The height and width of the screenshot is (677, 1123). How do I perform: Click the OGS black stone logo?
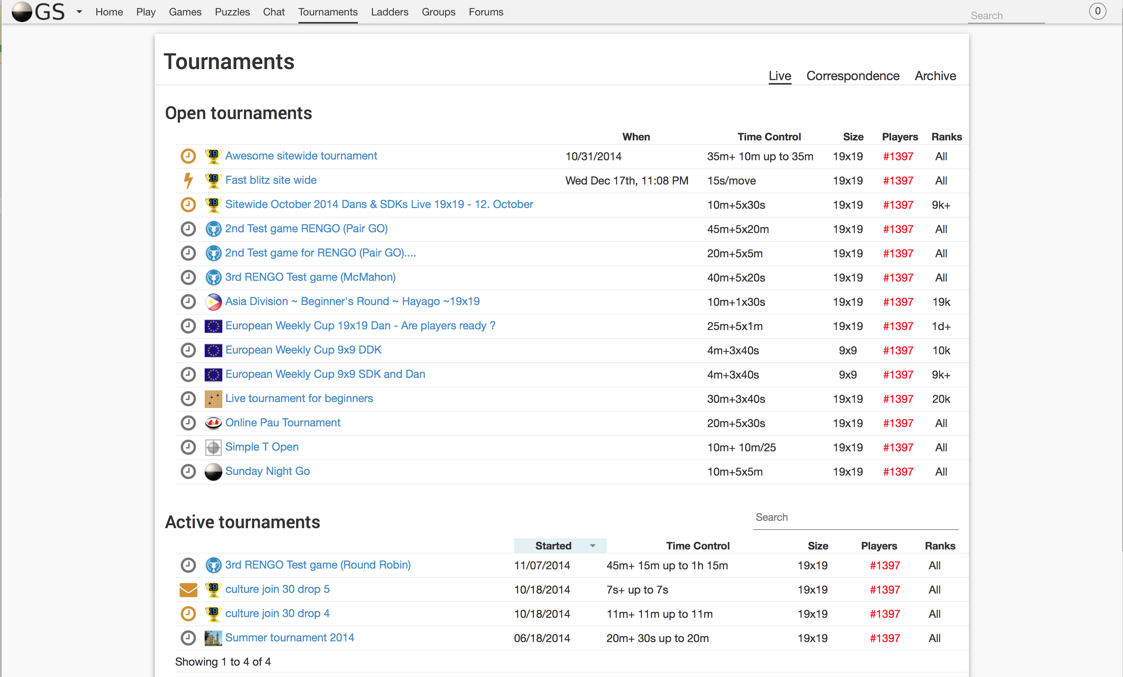pos(22,12)
